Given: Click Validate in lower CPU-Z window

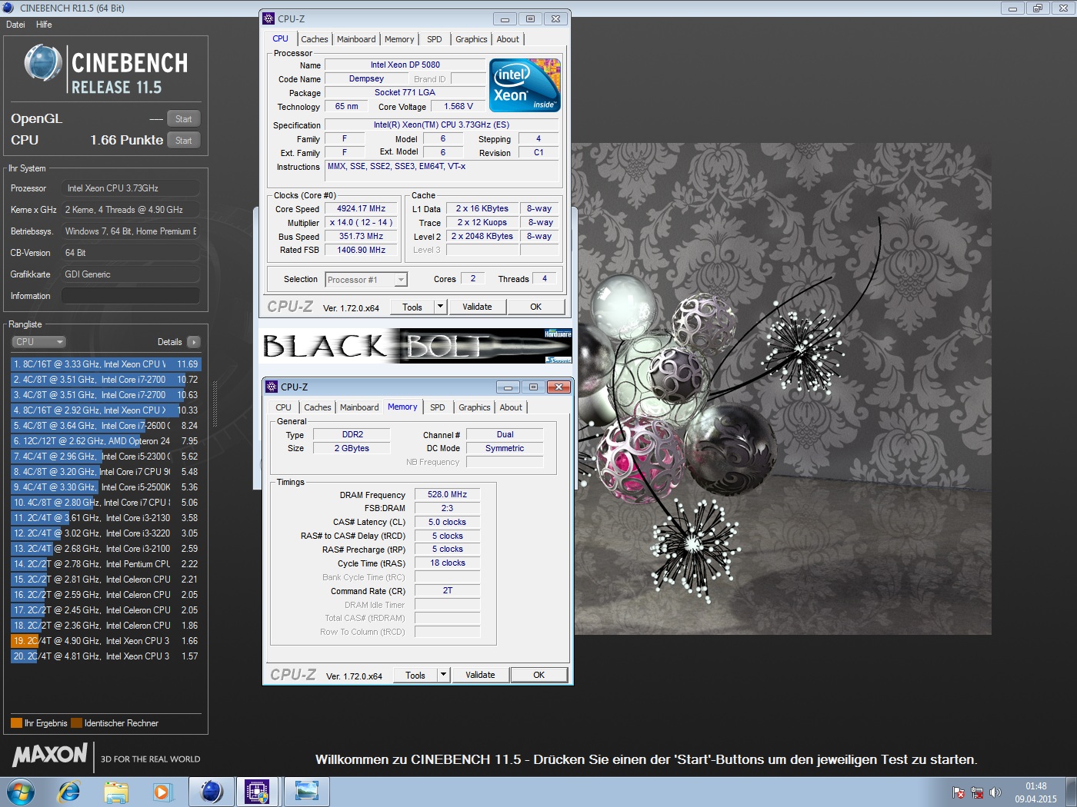Looking at the screenshot, I should coord(480,675).
